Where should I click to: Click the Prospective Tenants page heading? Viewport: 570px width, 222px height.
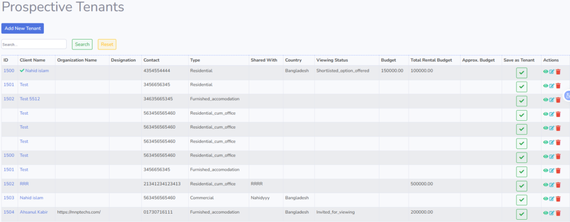tap(63, 7)
